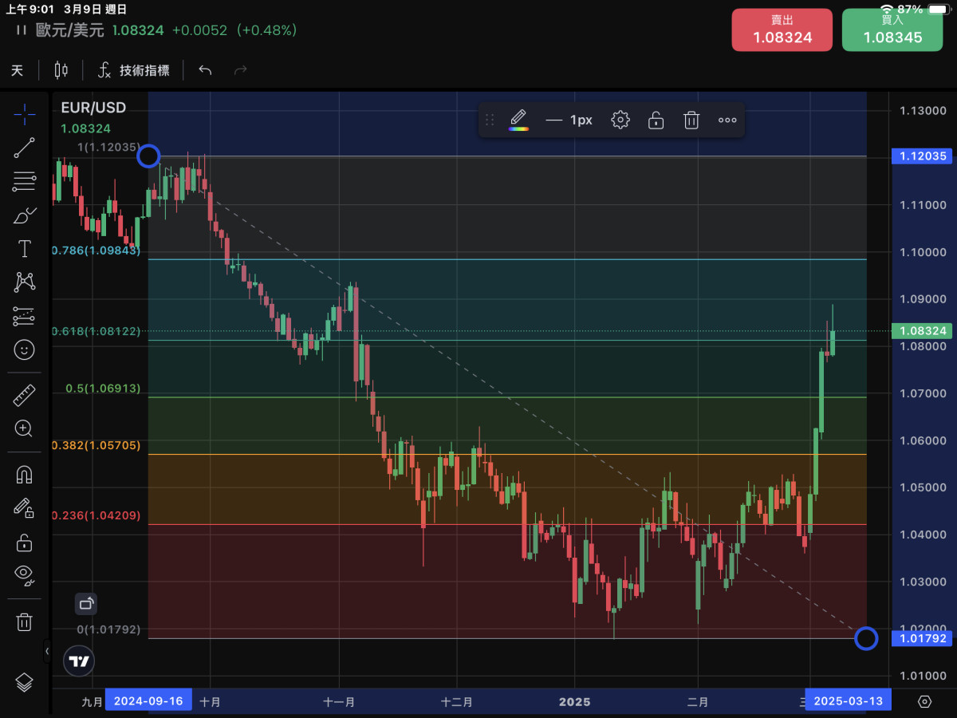Click the Fibonacci top anchor point
This screenshot has height=718, width=957.
point(148,156)
